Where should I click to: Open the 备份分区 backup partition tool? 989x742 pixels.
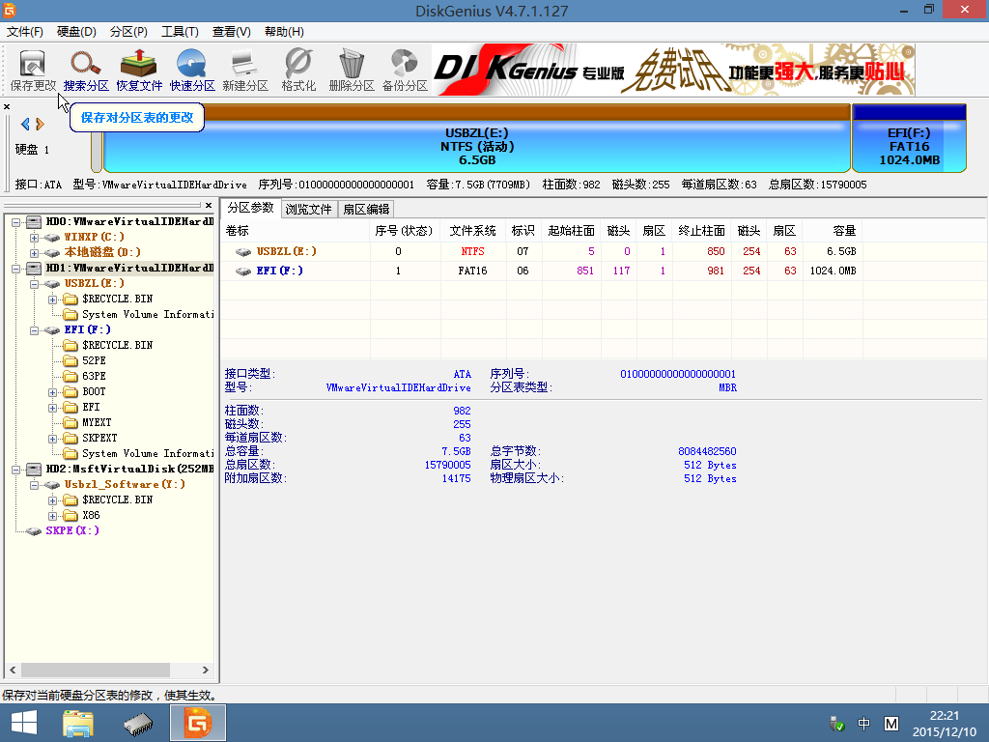coord(405,71)
